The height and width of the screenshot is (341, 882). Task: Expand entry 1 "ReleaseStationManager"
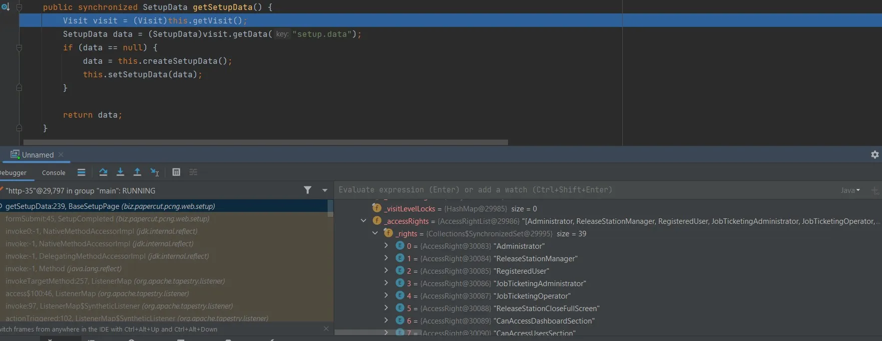[386, 258]
